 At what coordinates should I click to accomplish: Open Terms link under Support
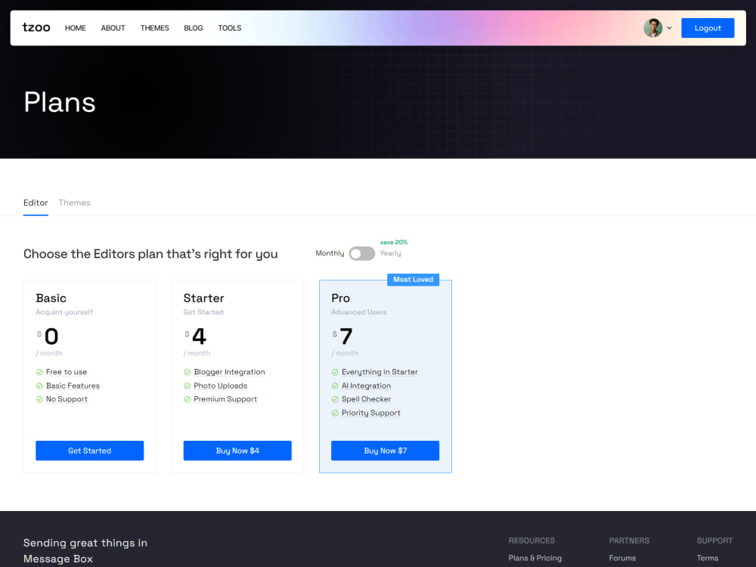(708, 558)
